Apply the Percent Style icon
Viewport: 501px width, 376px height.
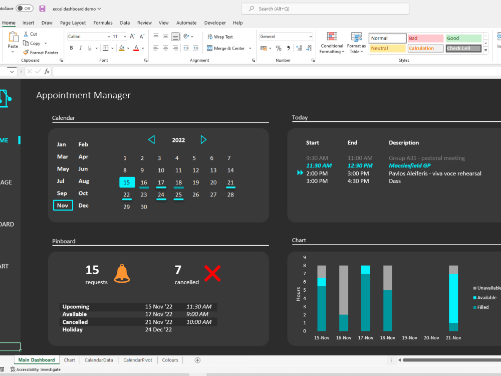(278, 48)
